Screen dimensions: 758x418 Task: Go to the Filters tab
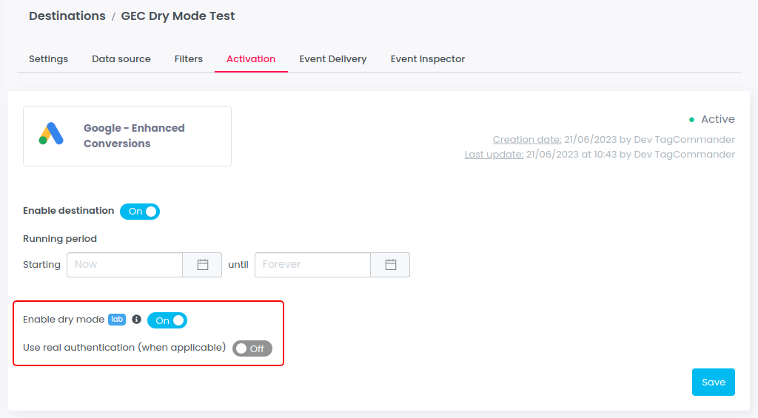tap(189, 59)
